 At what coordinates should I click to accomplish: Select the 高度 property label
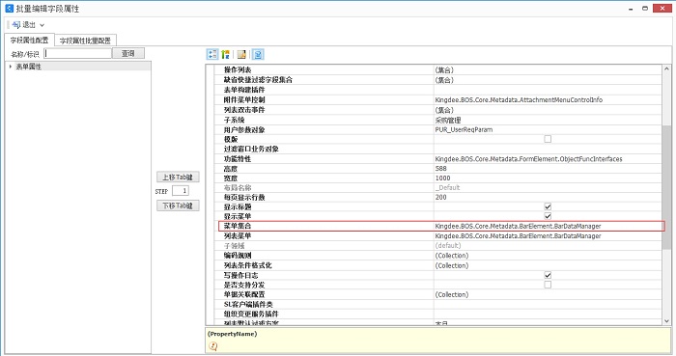tap(230, 169)
